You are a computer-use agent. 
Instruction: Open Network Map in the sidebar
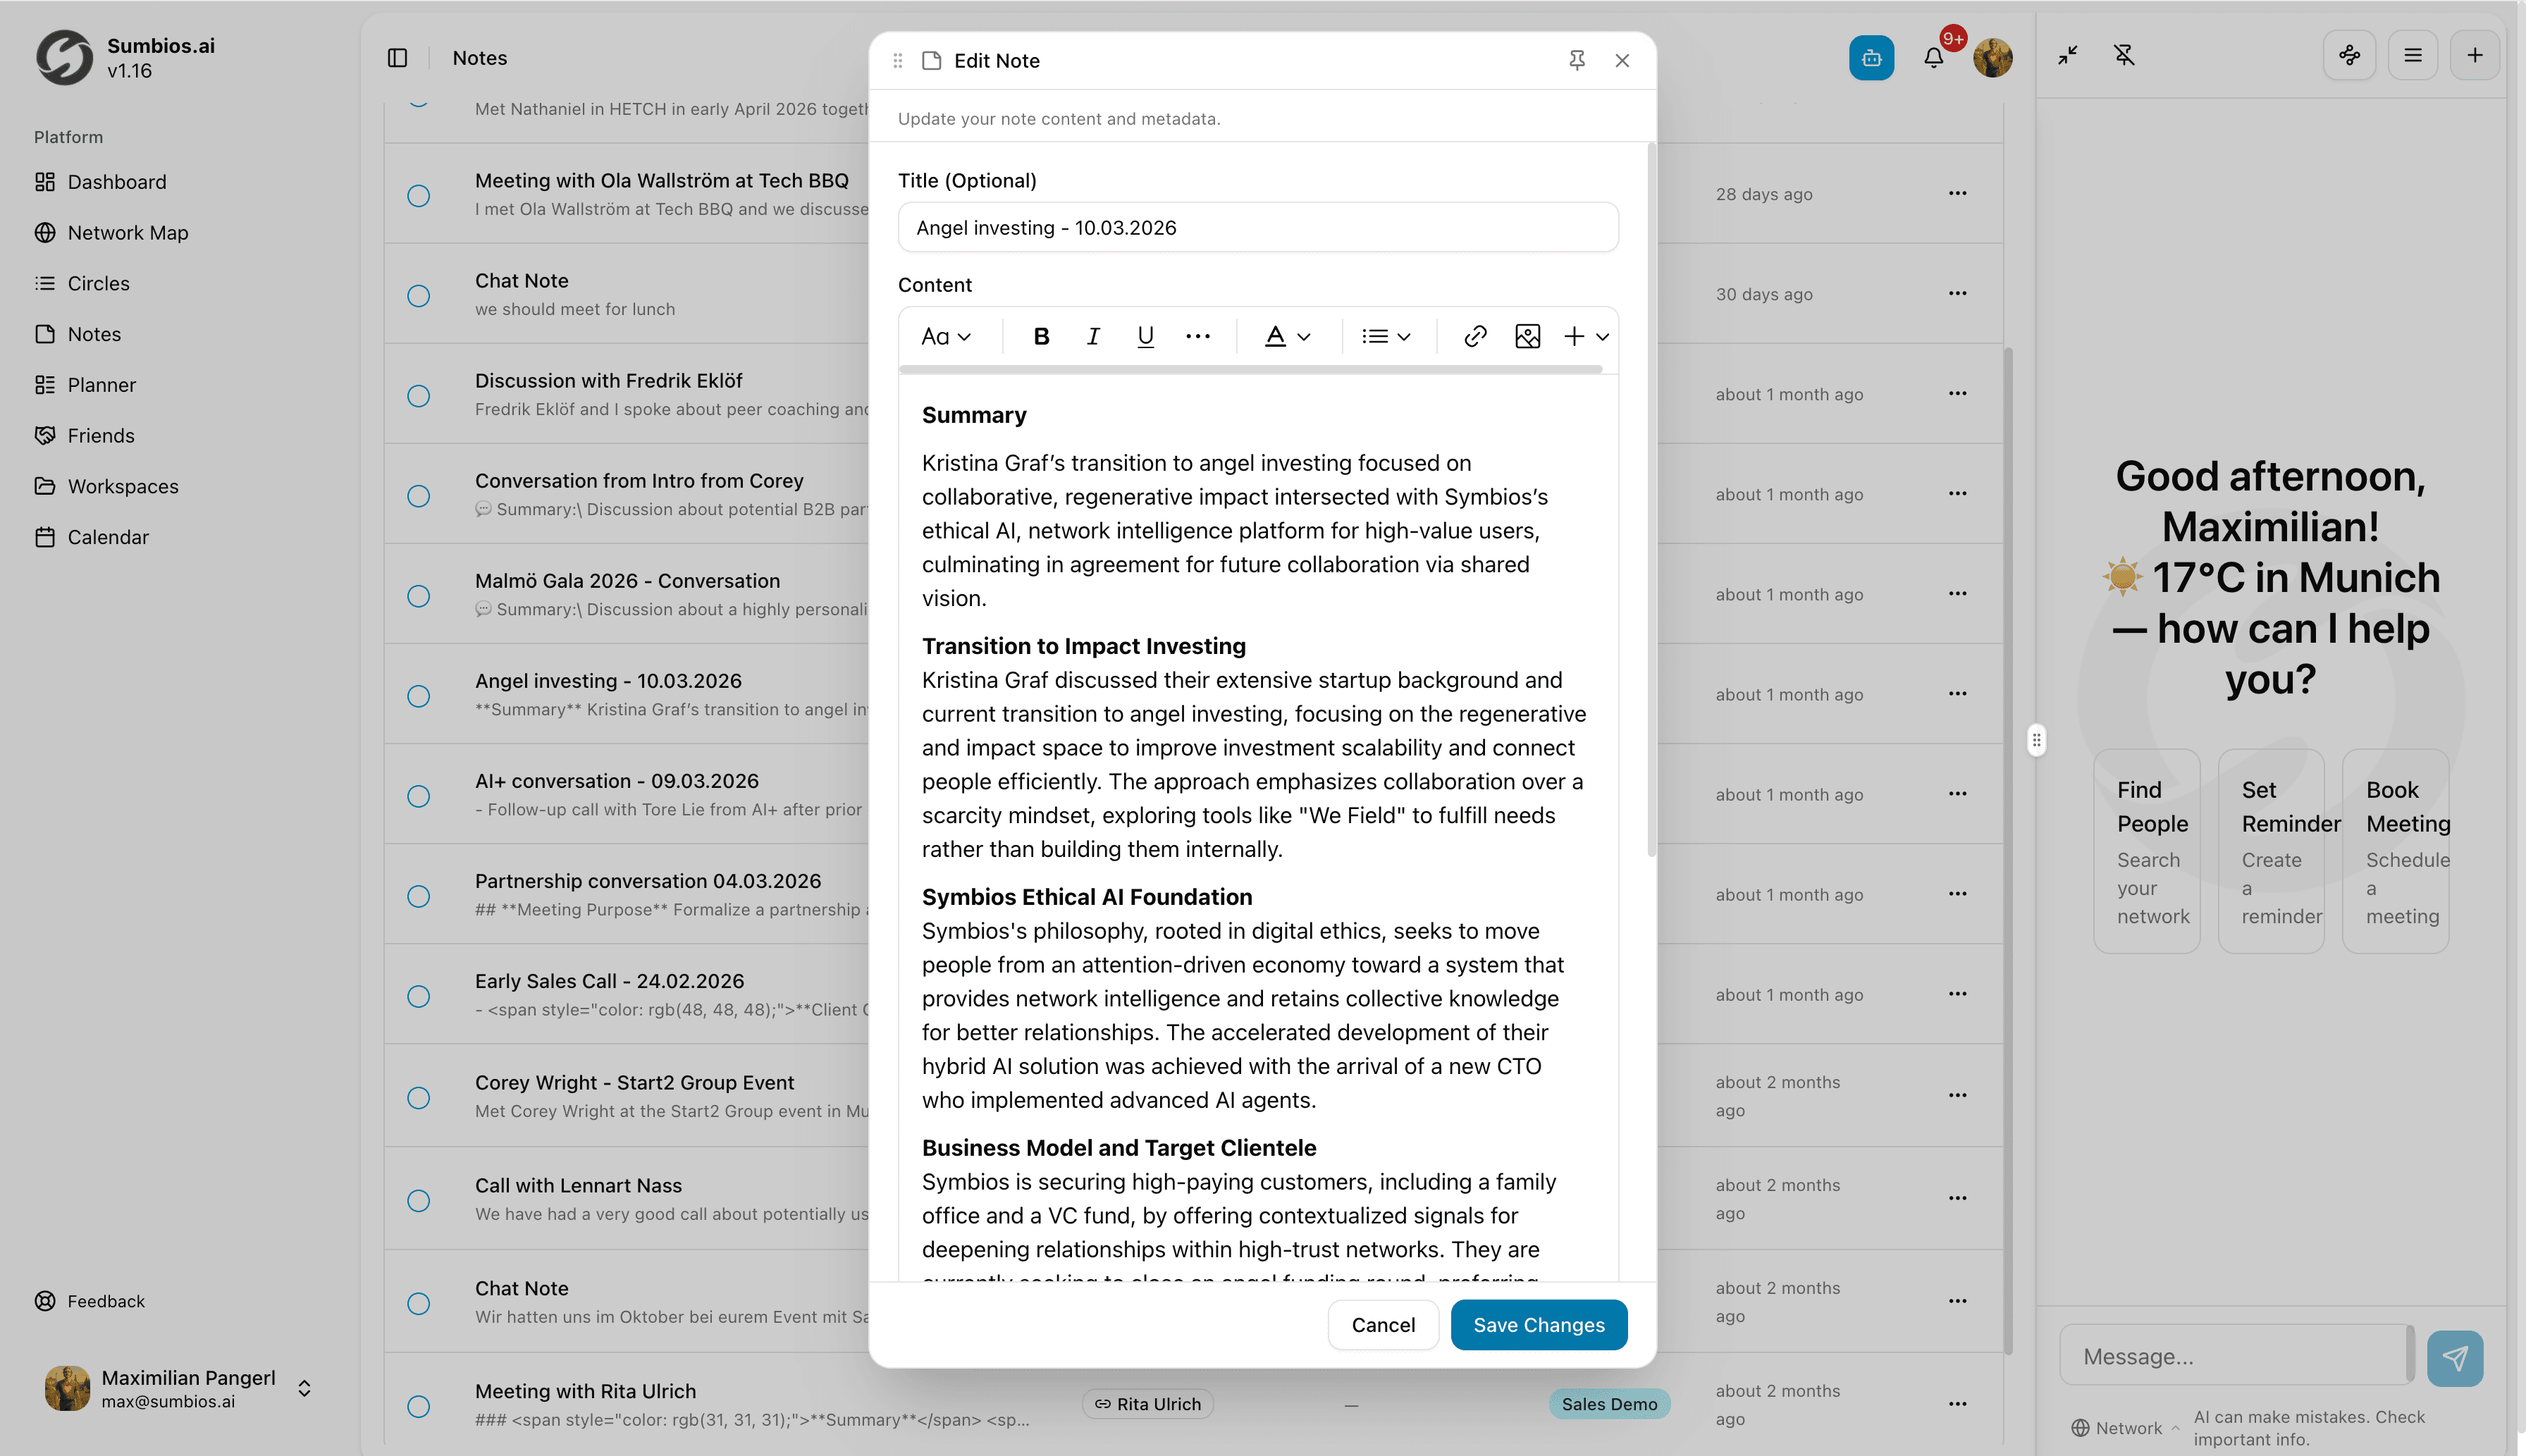[x=127, y=233]
